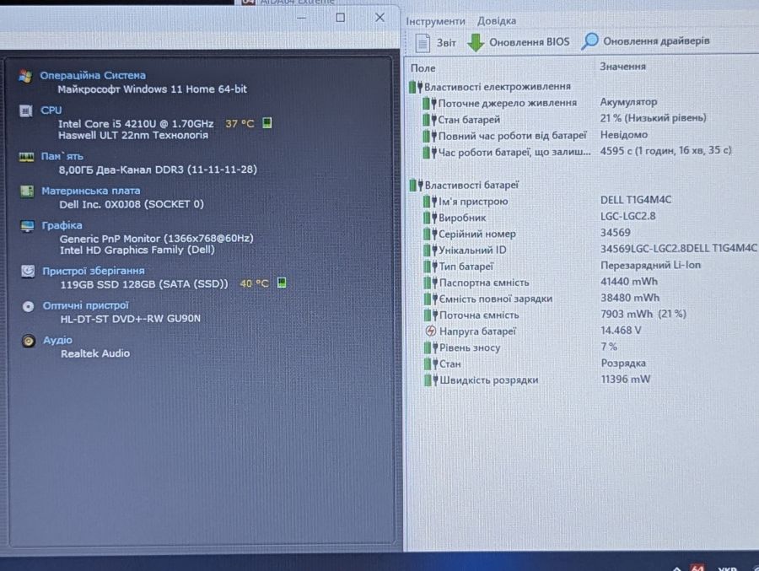
Task: Click the Напруга батареї voltage icon
Action: click(430, 331)
